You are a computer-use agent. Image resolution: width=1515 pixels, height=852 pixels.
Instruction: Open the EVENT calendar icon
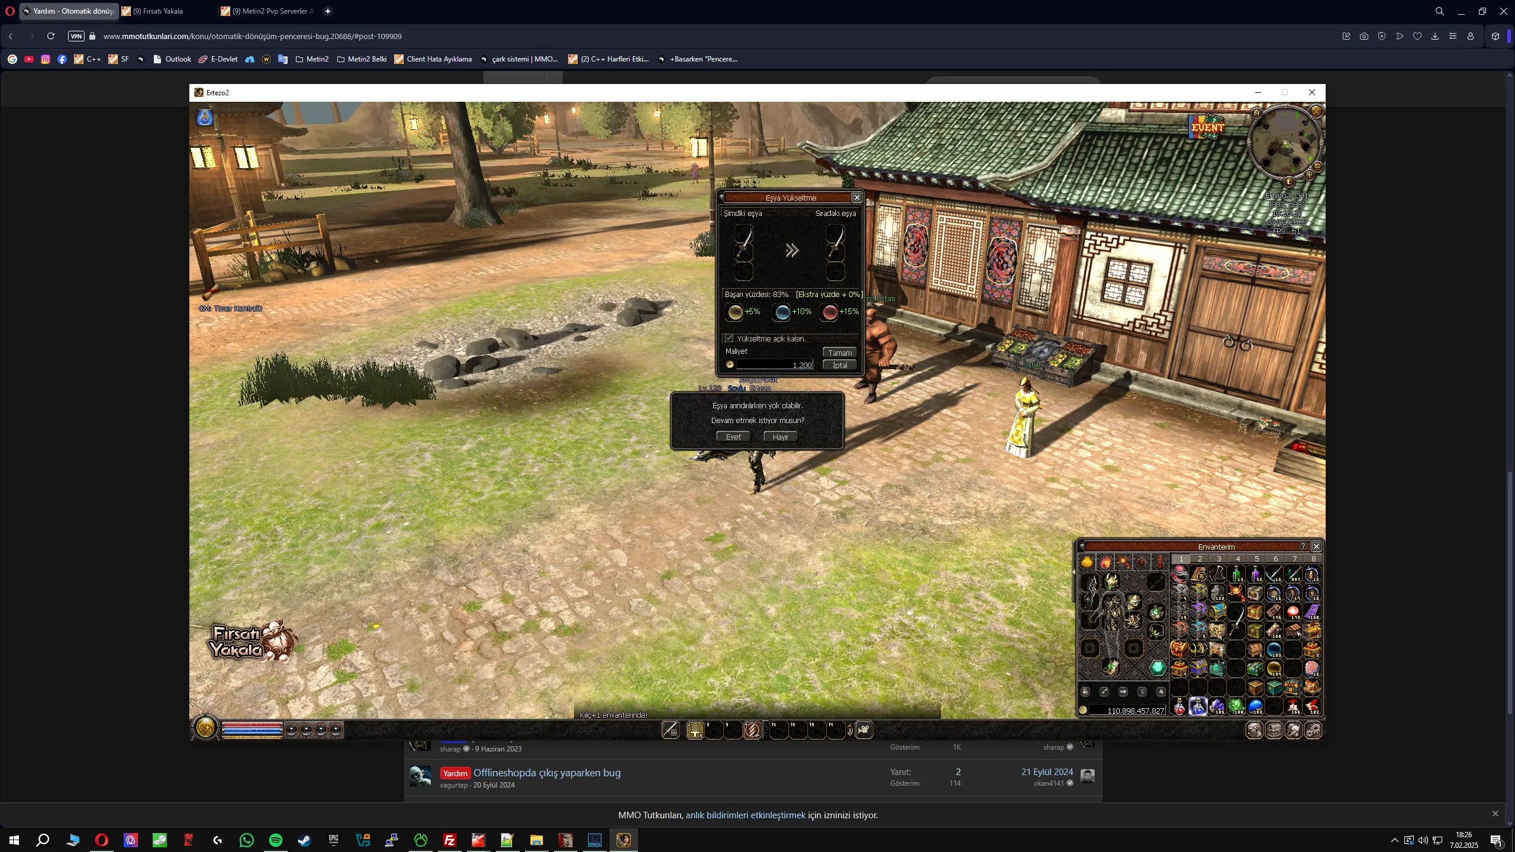point(1207,126)
